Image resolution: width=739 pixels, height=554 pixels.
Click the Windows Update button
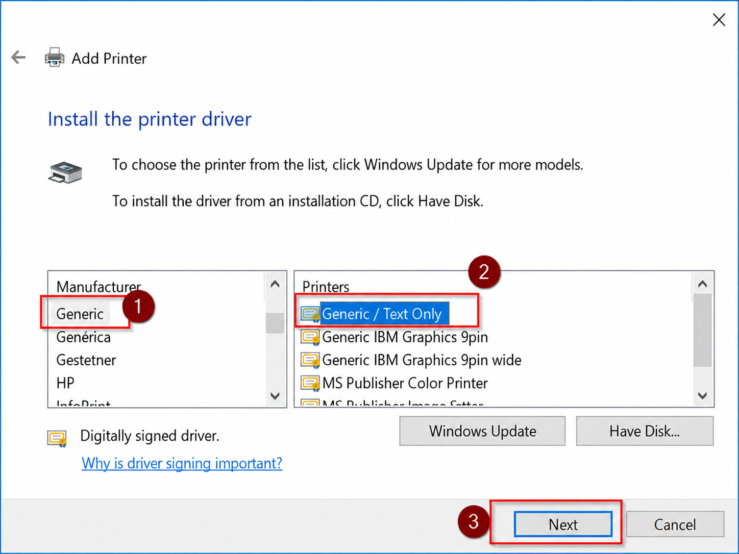(x=482, y=431)
